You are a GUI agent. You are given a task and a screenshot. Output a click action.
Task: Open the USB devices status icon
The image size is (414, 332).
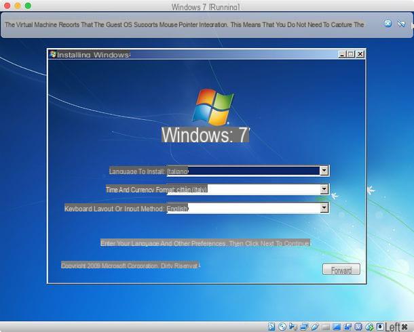(x=316, y=327)
